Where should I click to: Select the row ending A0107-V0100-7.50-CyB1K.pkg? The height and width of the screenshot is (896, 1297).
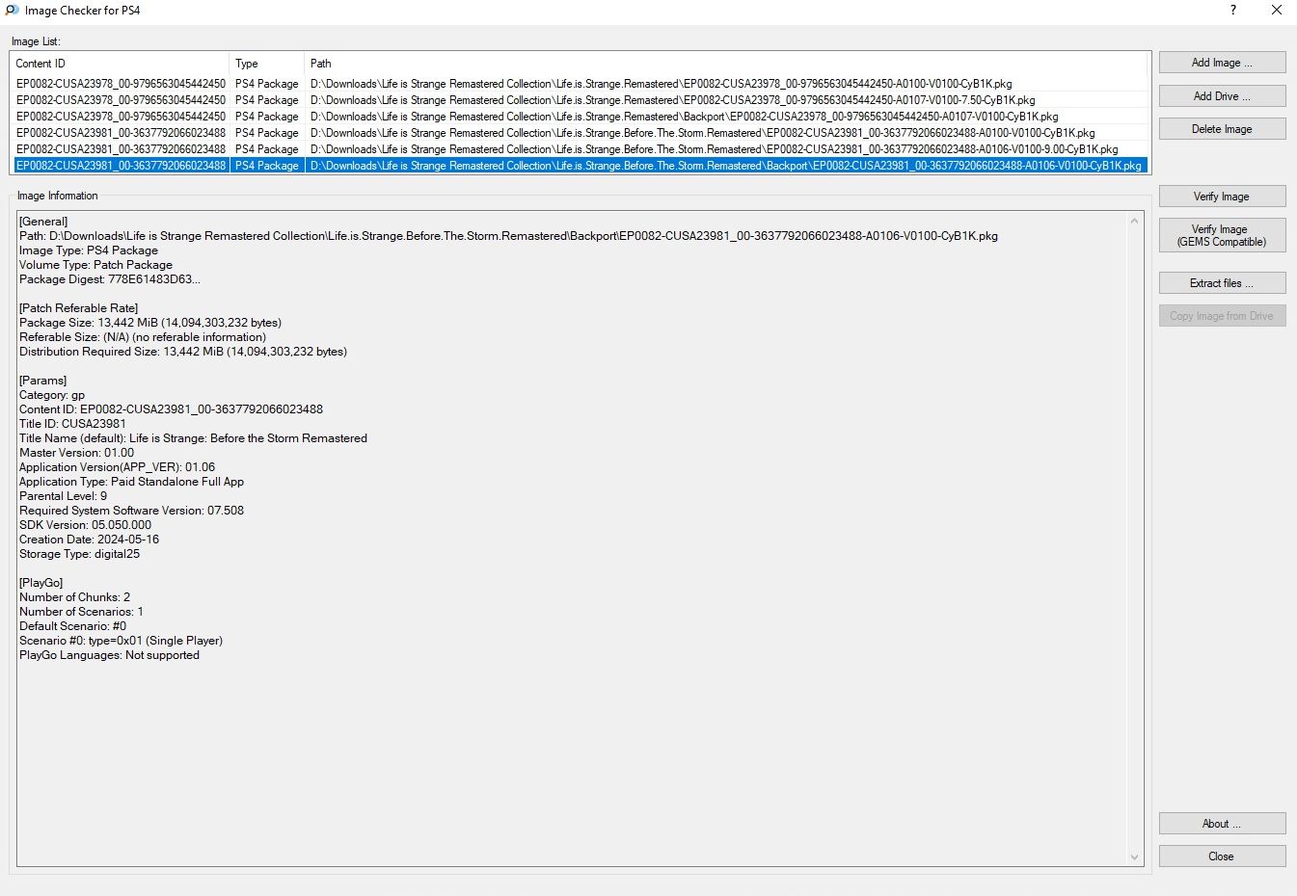(x=580, y=100)
